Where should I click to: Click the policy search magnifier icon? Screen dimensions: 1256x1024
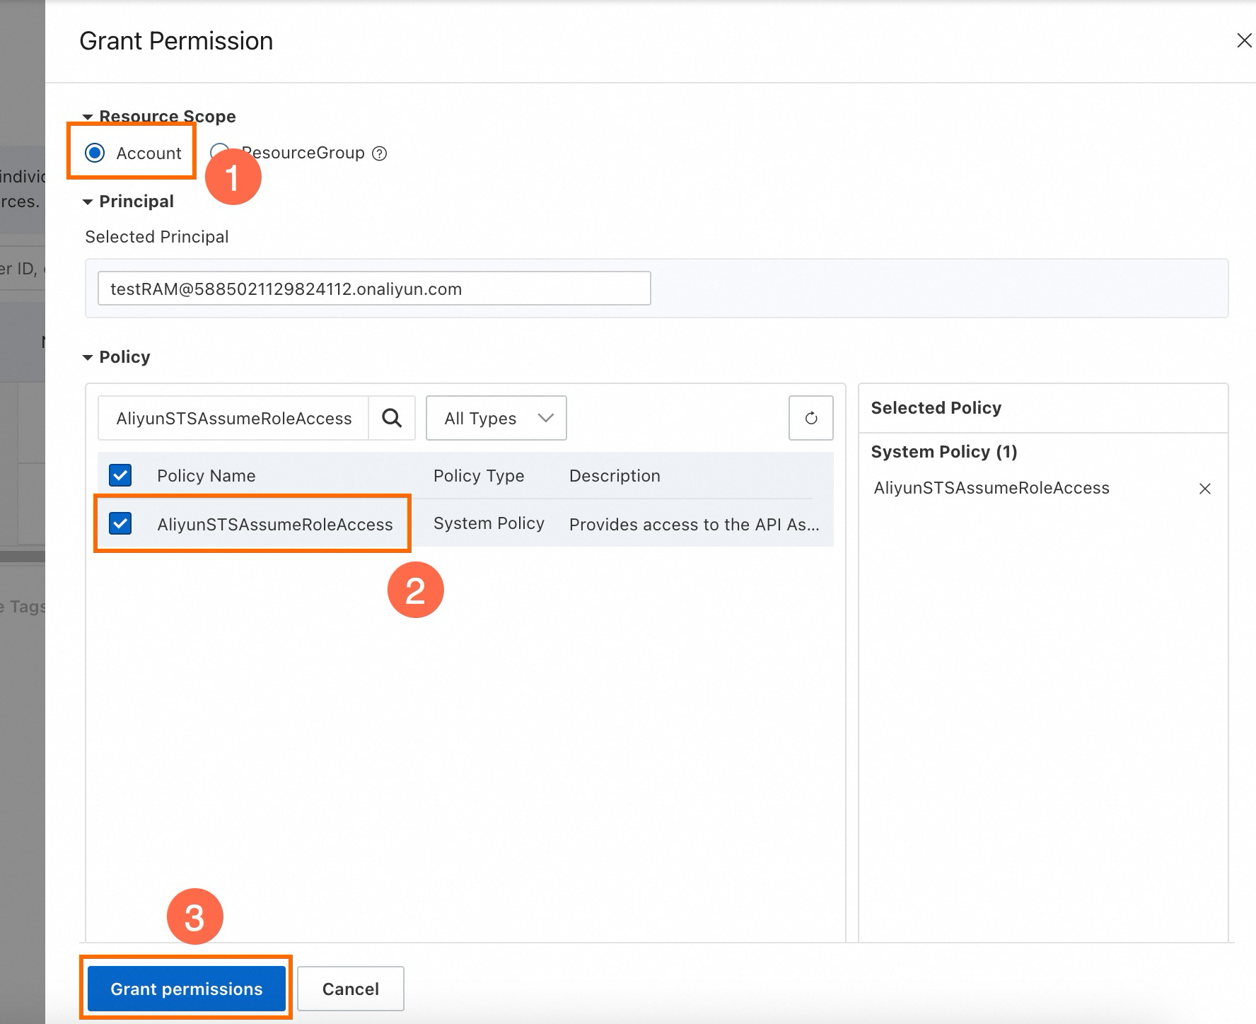[x=392, y=418]
